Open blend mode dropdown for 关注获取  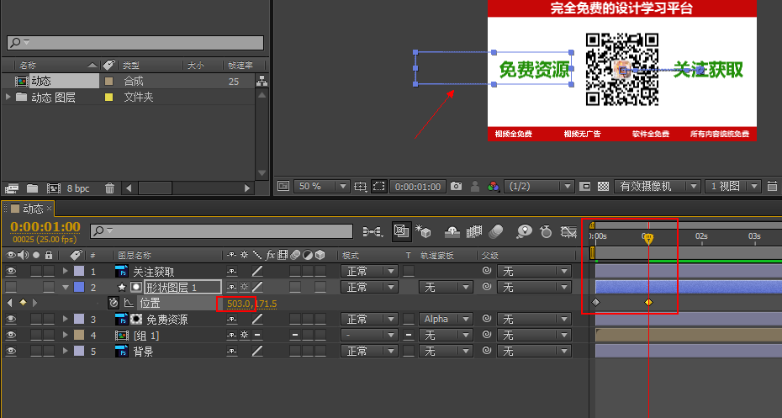[369, 272]
